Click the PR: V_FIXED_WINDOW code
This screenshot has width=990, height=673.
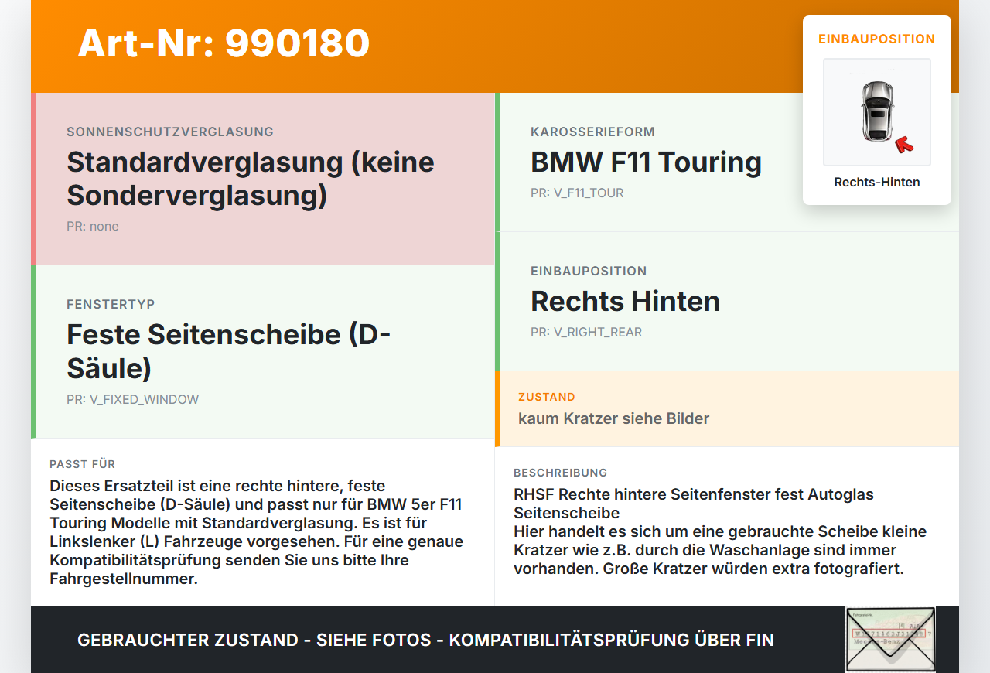click(132, 400)
